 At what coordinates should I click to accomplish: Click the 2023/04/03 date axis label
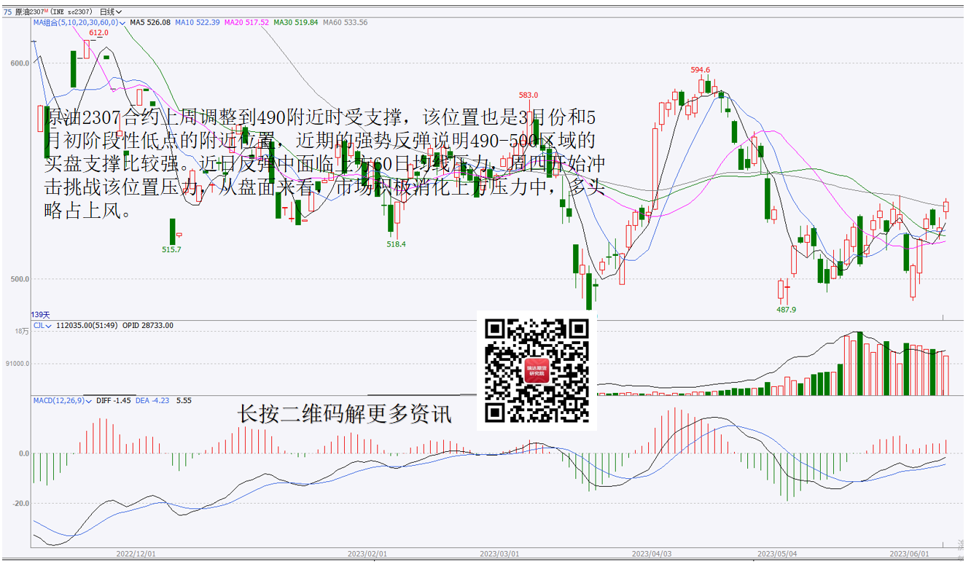(650, 554)
